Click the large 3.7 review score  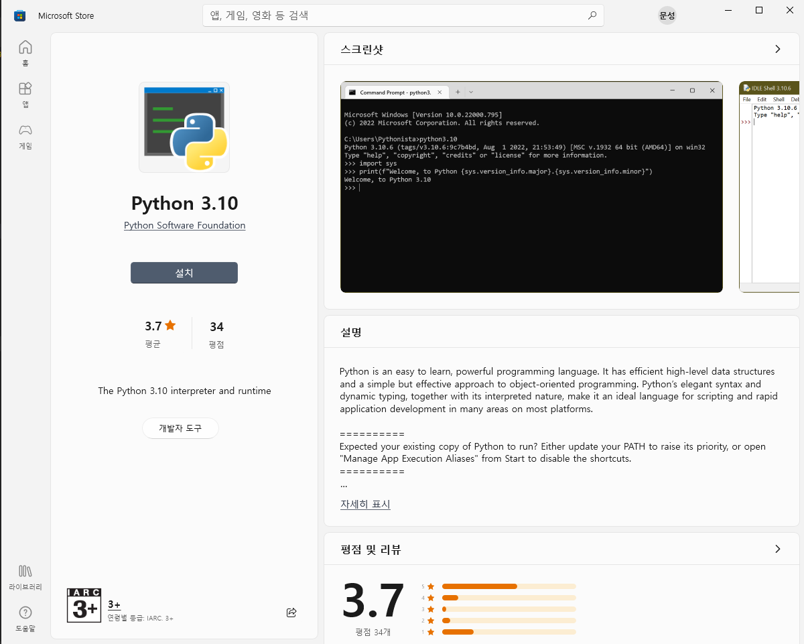pyautogui.click(x=373, y=600)
